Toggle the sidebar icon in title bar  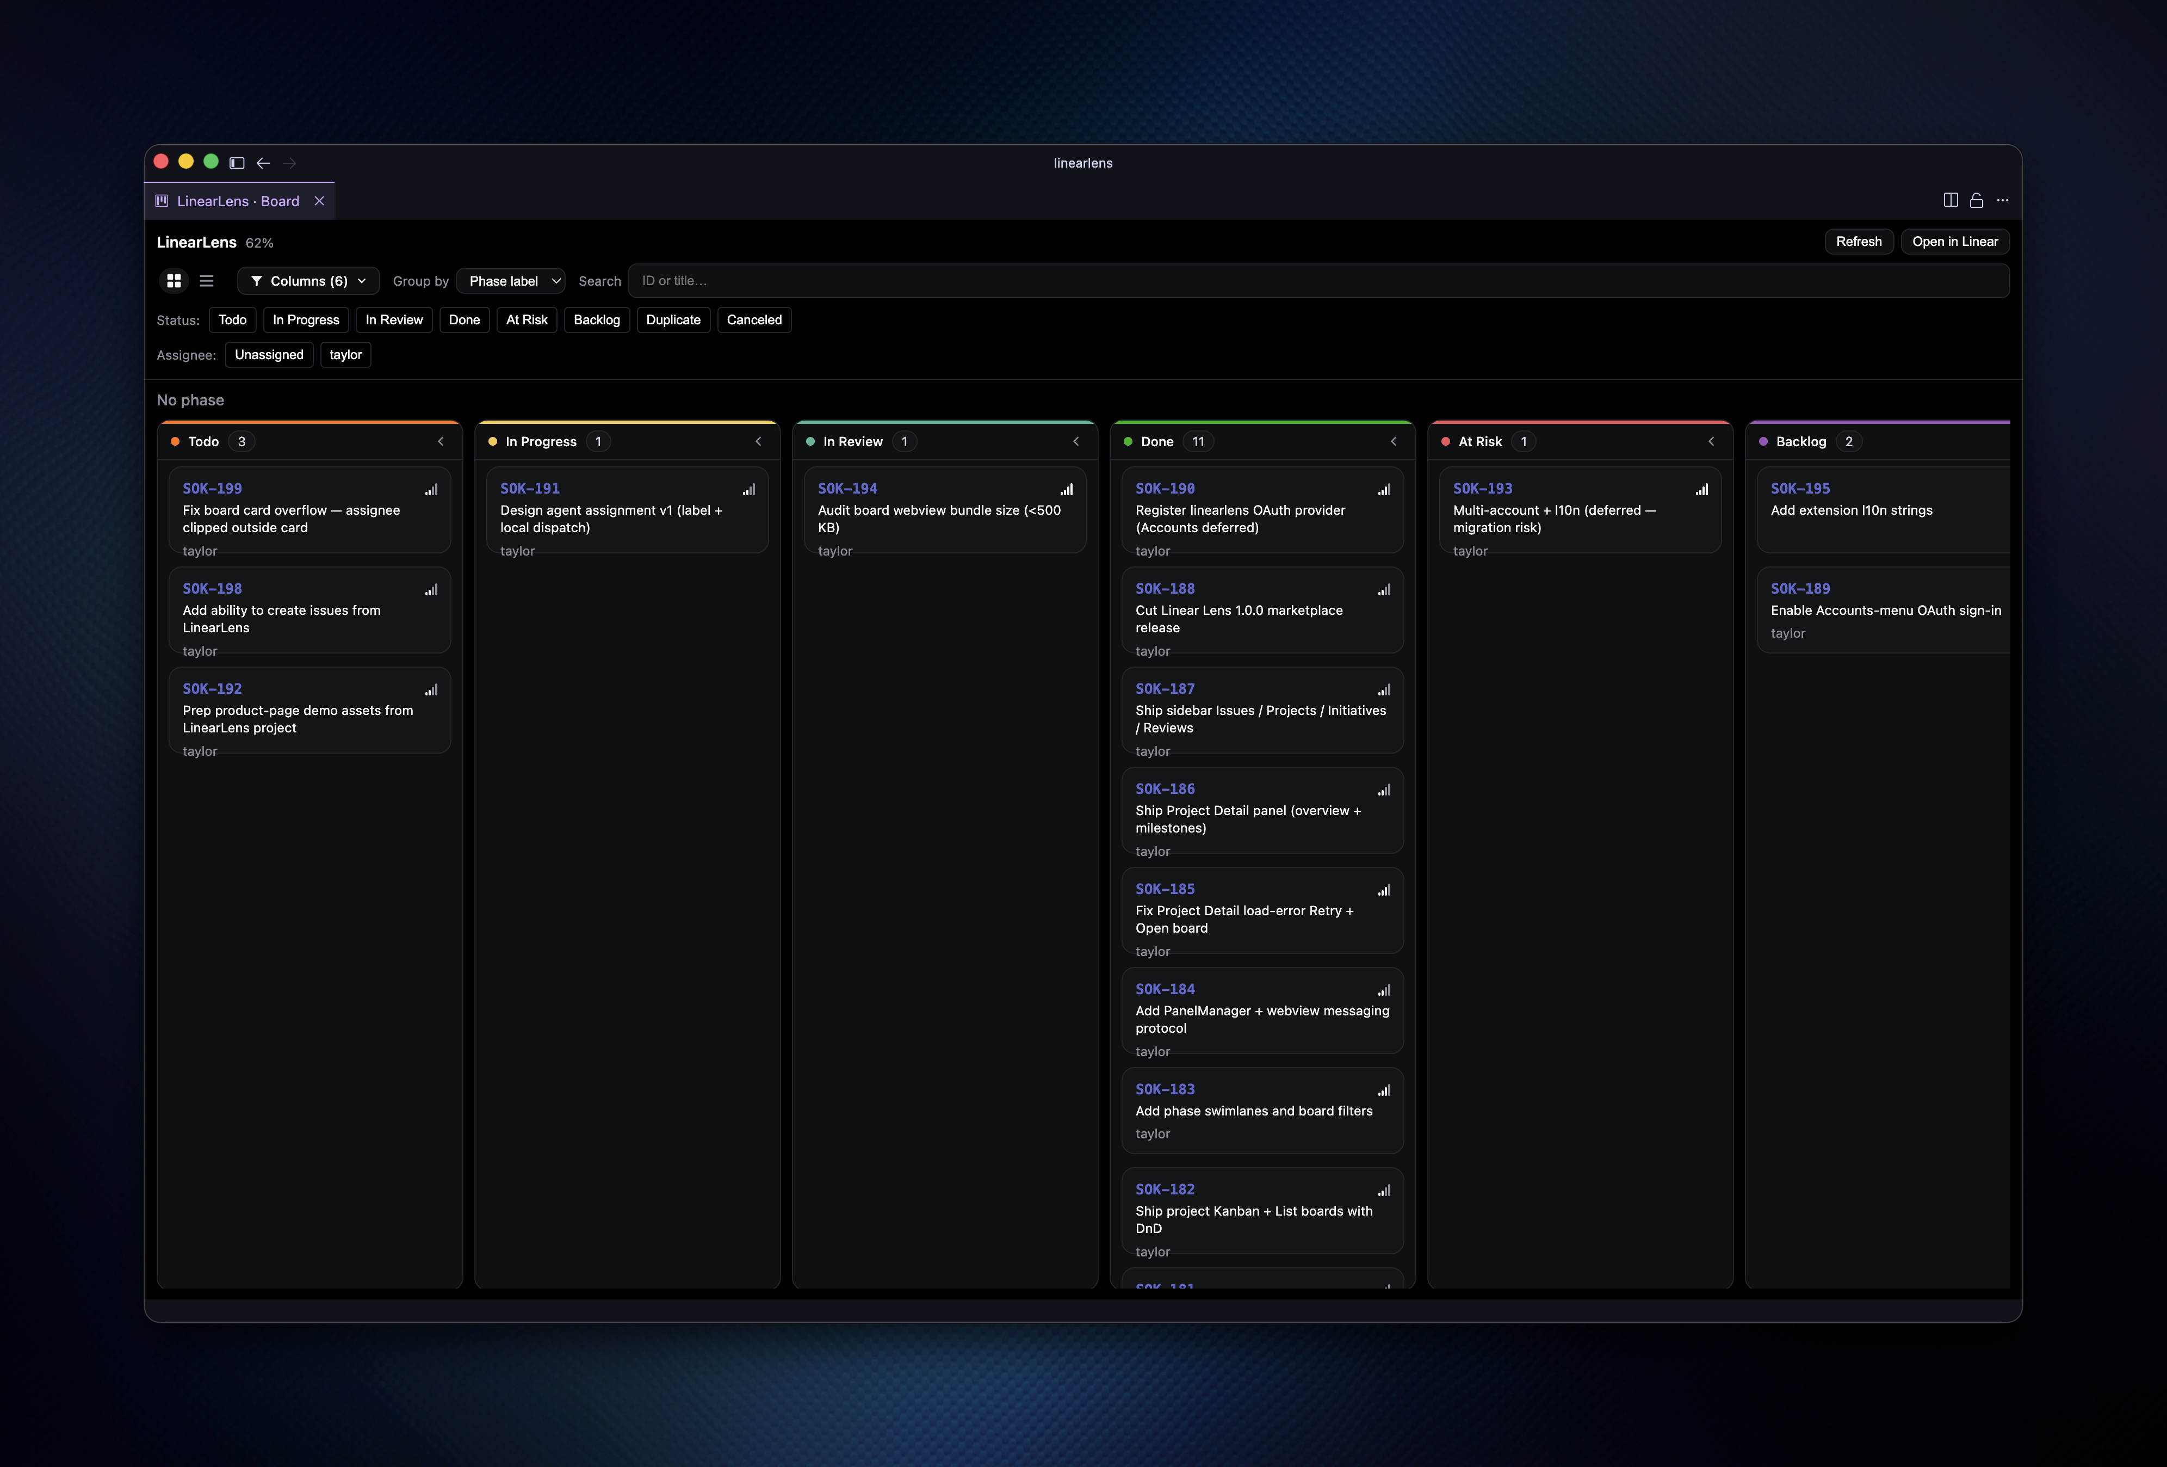coord(237,162)
